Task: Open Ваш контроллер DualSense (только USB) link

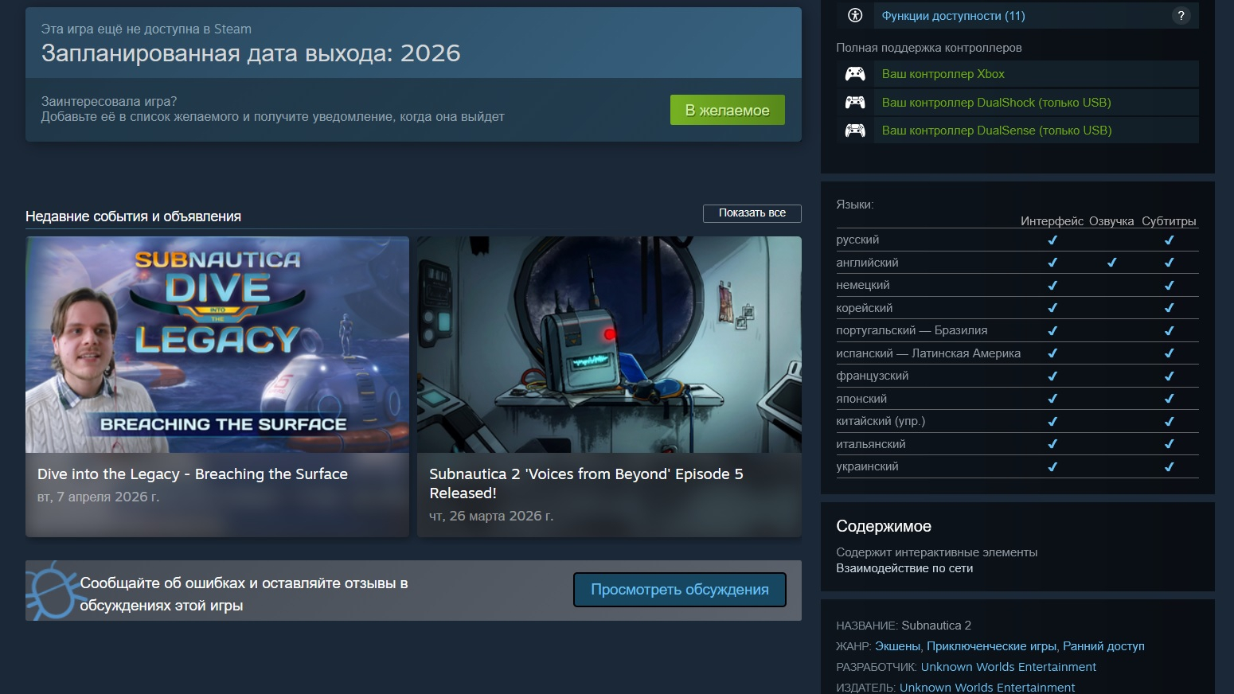Action: point(996,131)
